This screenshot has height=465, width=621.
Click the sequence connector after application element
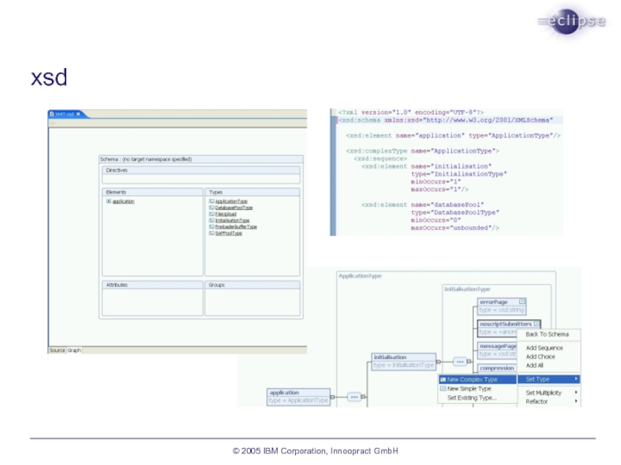coord(354,397)
